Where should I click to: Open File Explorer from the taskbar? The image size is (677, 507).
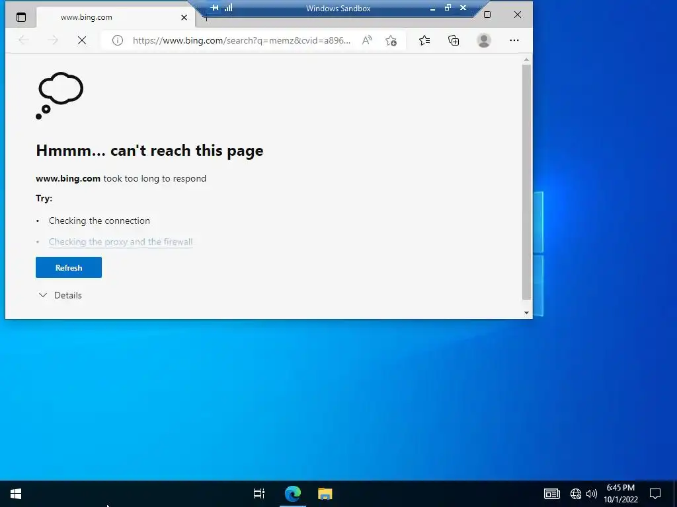click(325, 494)
